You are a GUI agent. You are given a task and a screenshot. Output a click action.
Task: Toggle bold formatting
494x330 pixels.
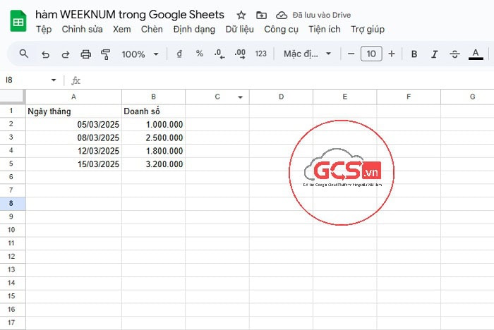pos(414,54)
